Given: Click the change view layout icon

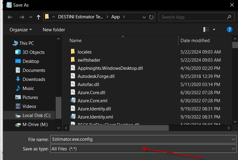Looking at the screenshot, I should tap(206, 30).
